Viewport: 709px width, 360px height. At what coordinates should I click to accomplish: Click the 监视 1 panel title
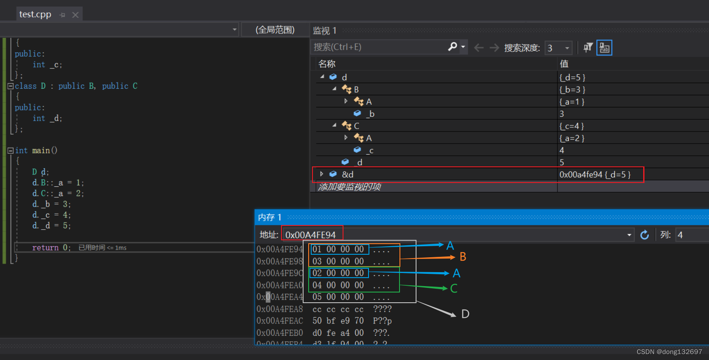point(325,31)
